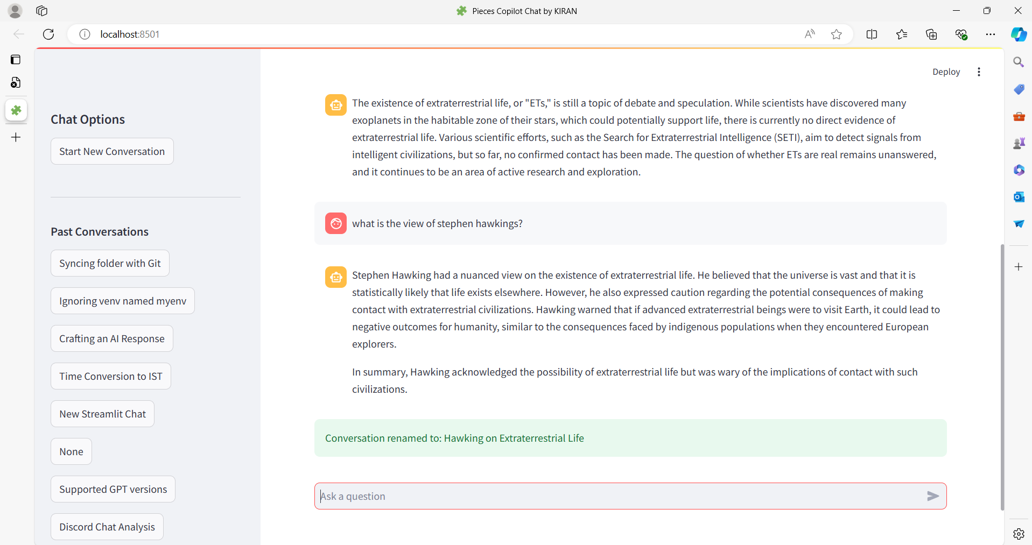The height and width of the screenshot is (545, 1032).
Task: Click the assistant avatar on Hawking response
Action: (336, 277)
